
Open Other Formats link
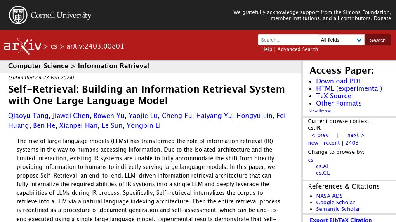pos(338,103)
